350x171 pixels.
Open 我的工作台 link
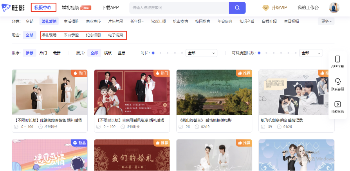(308, 8)
